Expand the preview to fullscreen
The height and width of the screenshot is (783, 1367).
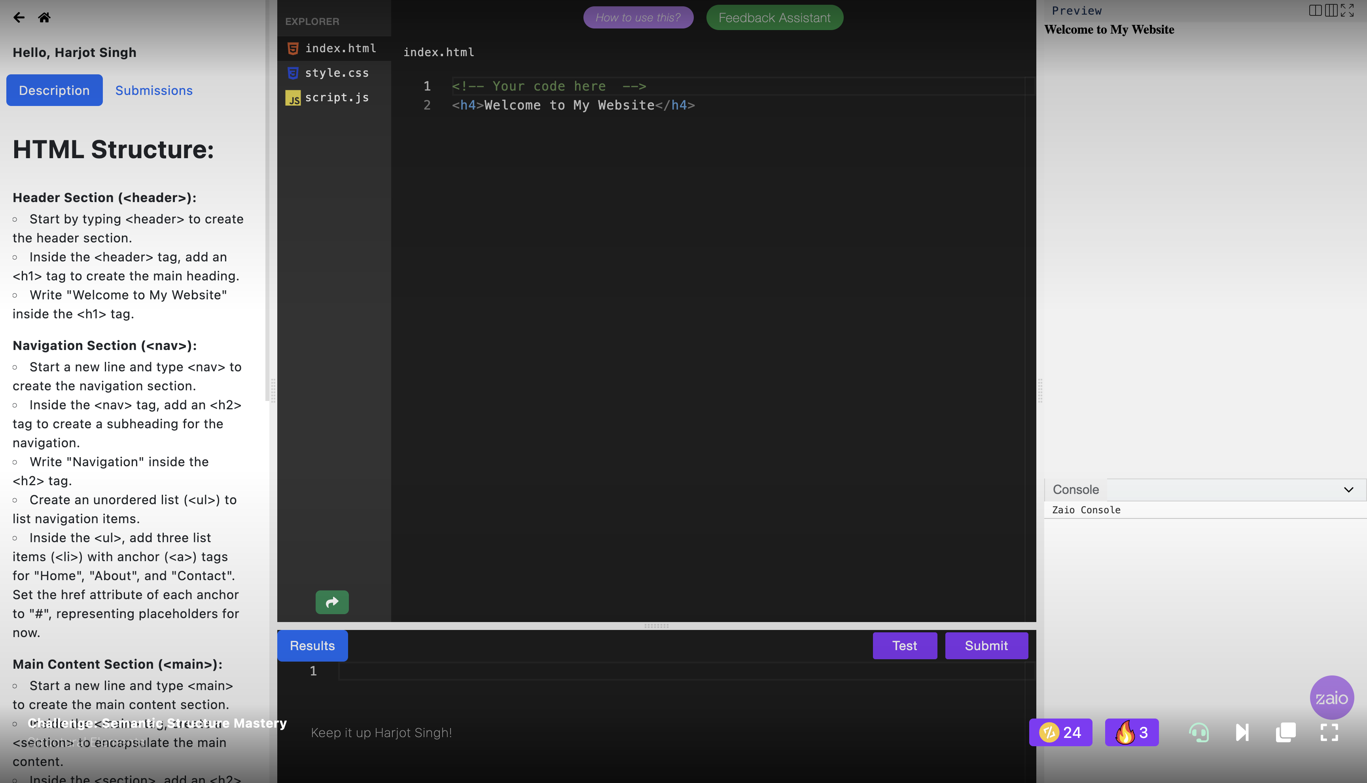click(x=1347, y=10)
